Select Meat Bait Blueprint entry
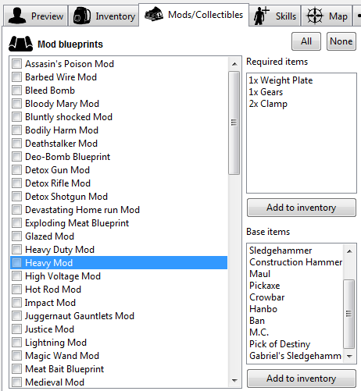Screen dimensions: 361x391 (x=119, y=369)
